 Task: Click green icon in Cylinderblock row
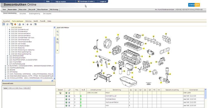pyautogui.click(x=66, y=99)
